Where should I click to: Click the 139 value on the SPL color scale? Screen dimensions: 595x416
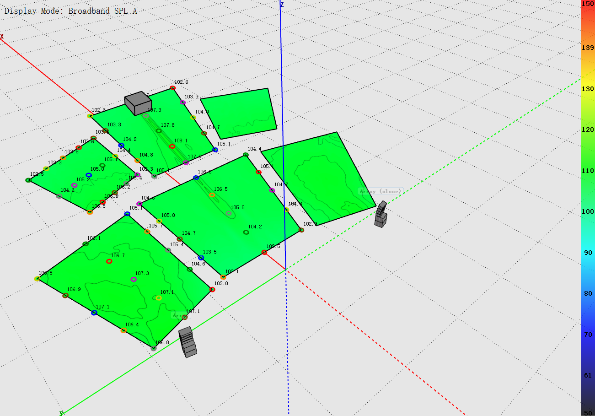[588, 48]
